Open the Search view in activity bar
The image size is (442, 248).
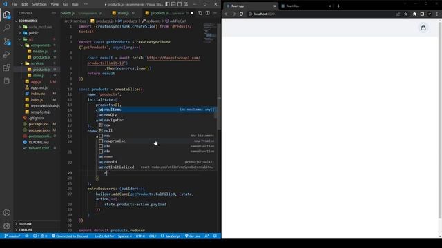pyautogui.click(x=7, y=28)
